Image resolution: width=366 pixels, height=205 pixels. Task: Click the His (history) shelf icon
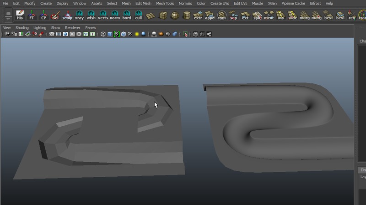(x=20, y=15)
